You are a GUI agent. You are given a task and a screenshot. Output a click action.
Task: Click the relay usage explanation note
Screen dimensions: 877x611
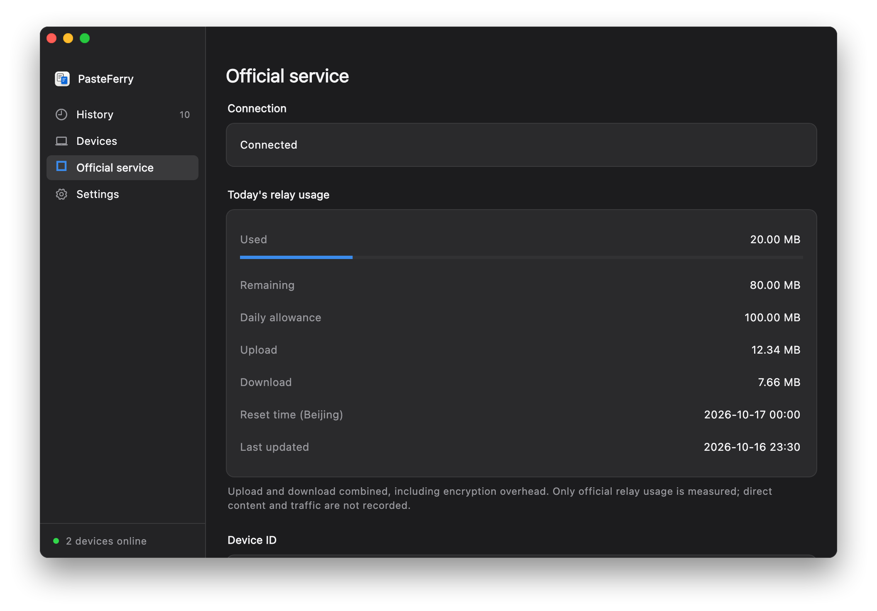click(x=500, y=499)
